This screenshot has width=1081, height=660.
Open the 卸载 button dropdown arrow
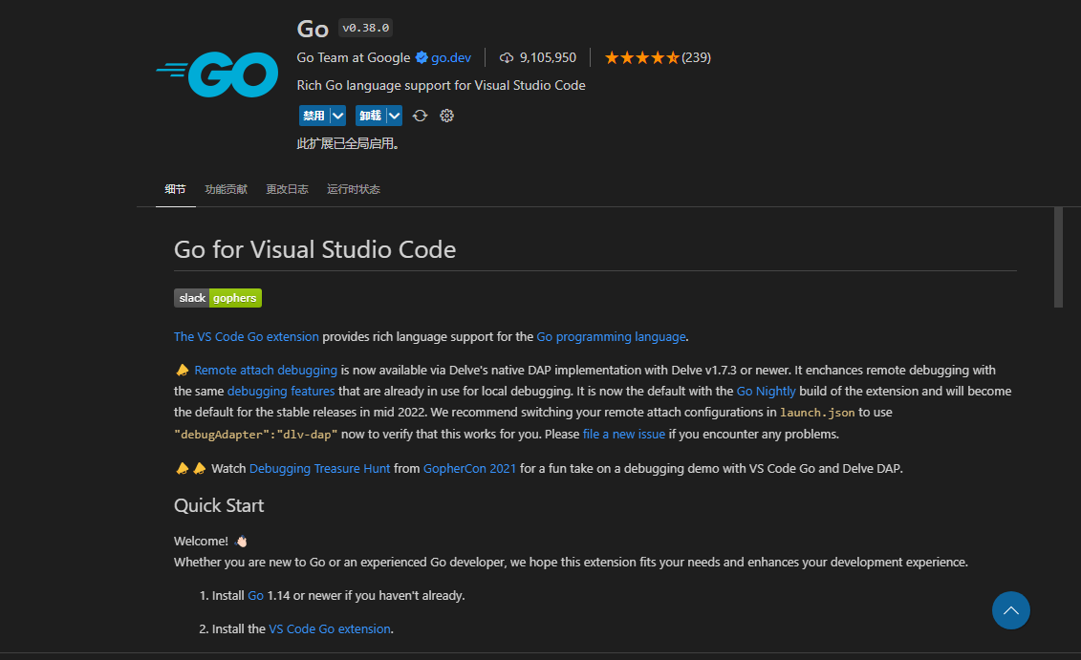pos(394,115)
